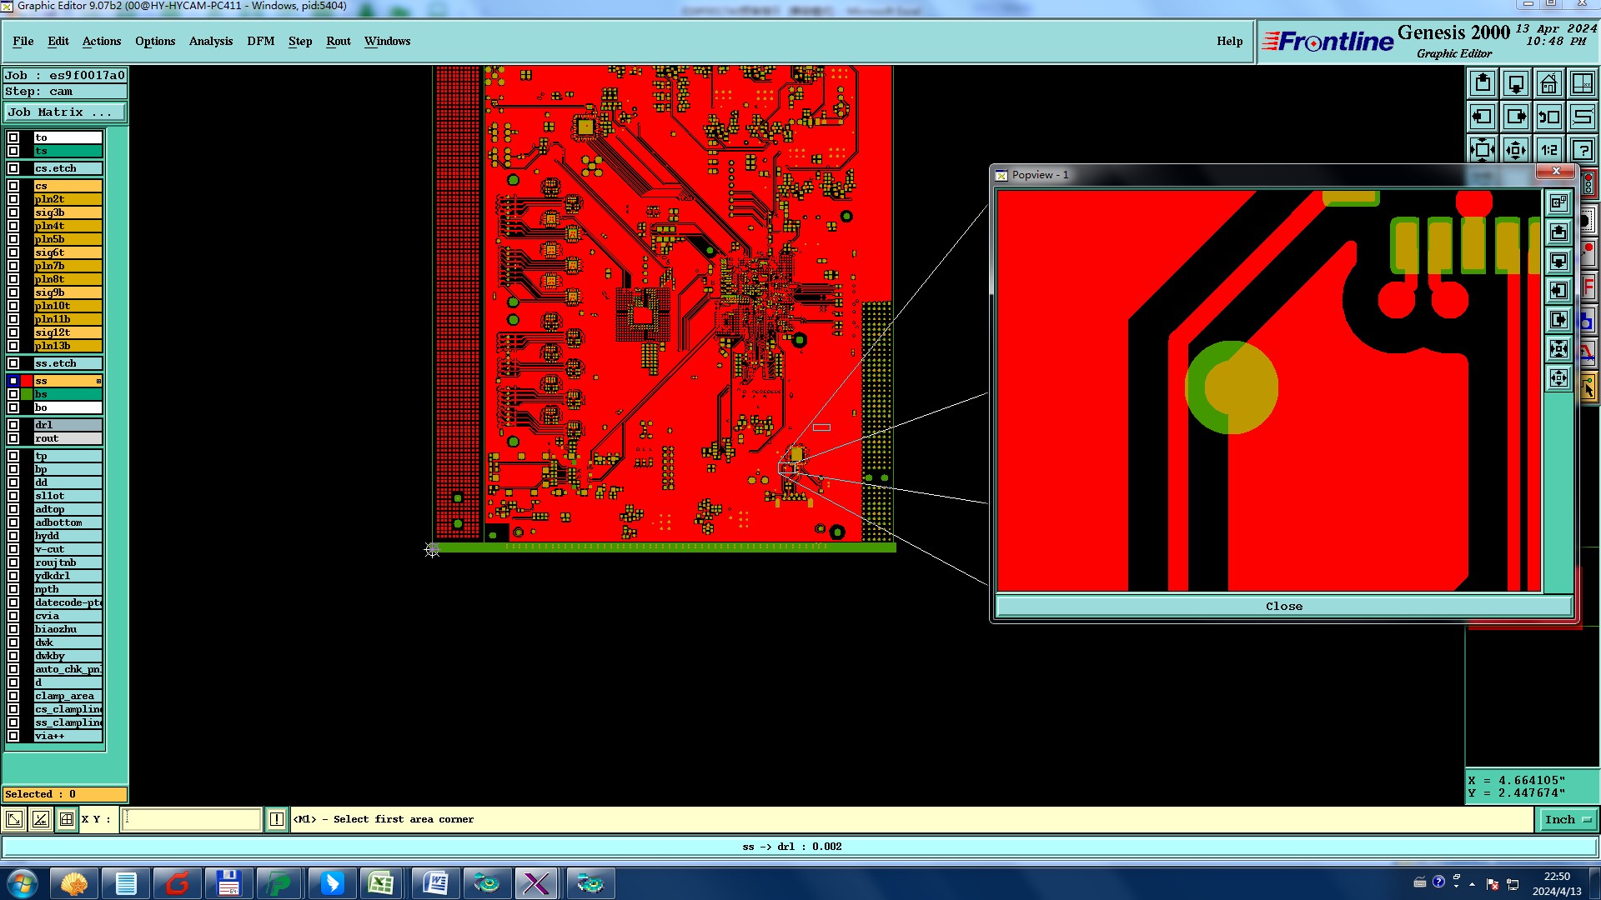1601x900 pixels.
Task: Open the DFM menu
Action: click(260, 41)
